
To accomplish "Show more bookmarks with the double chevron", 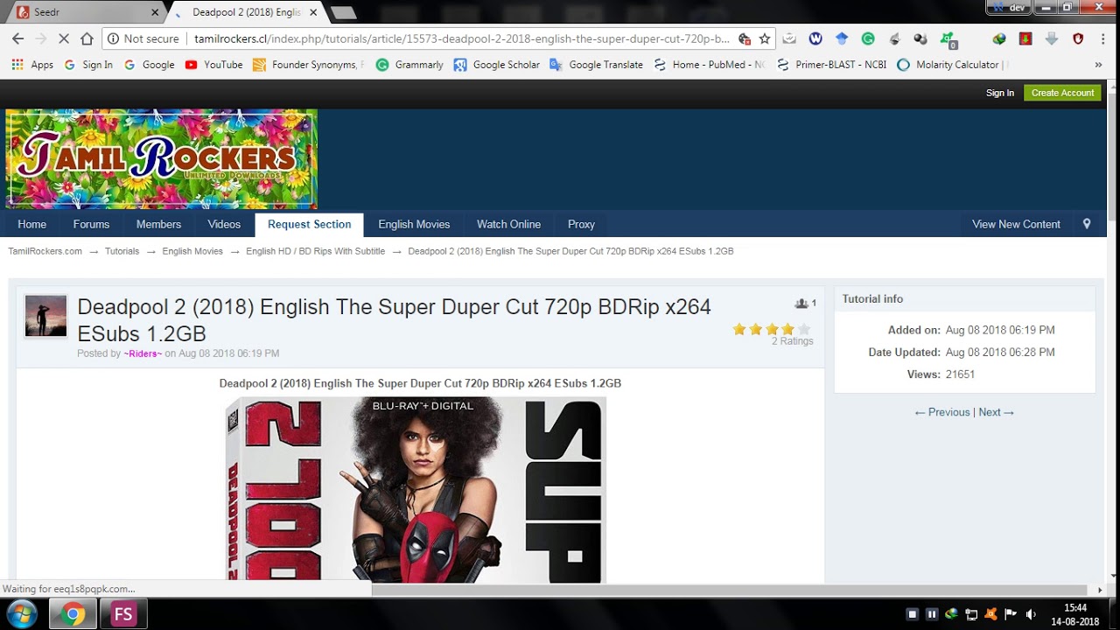I will click(1098, 65).
